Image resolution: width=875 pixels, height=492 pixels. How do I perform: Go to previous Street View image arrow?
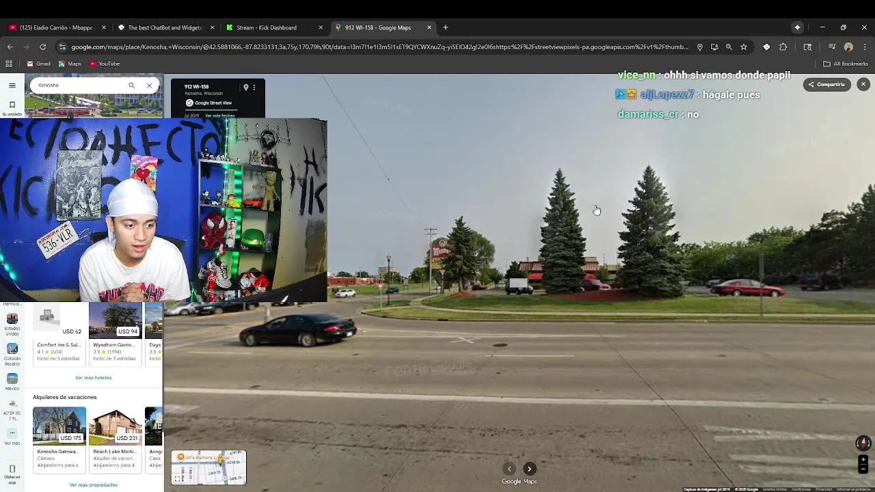509,469
